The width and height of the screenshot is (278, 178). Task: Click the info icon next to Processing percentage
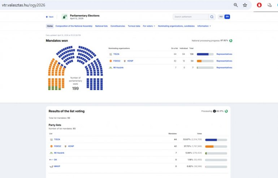point(214,111)
